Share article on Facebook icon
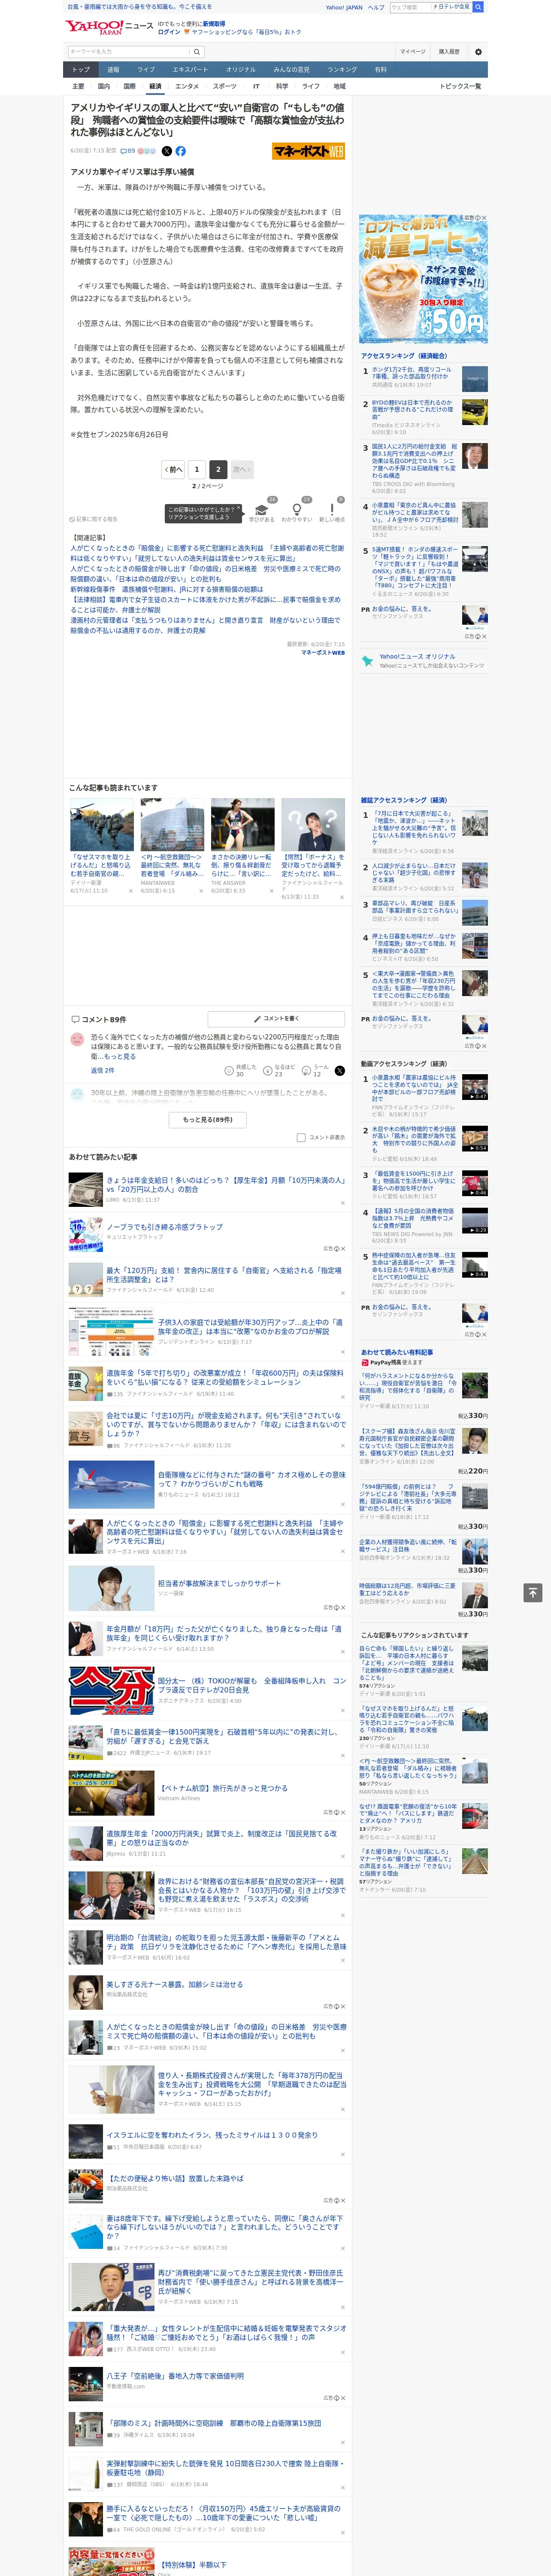 [x=181, y=151]
